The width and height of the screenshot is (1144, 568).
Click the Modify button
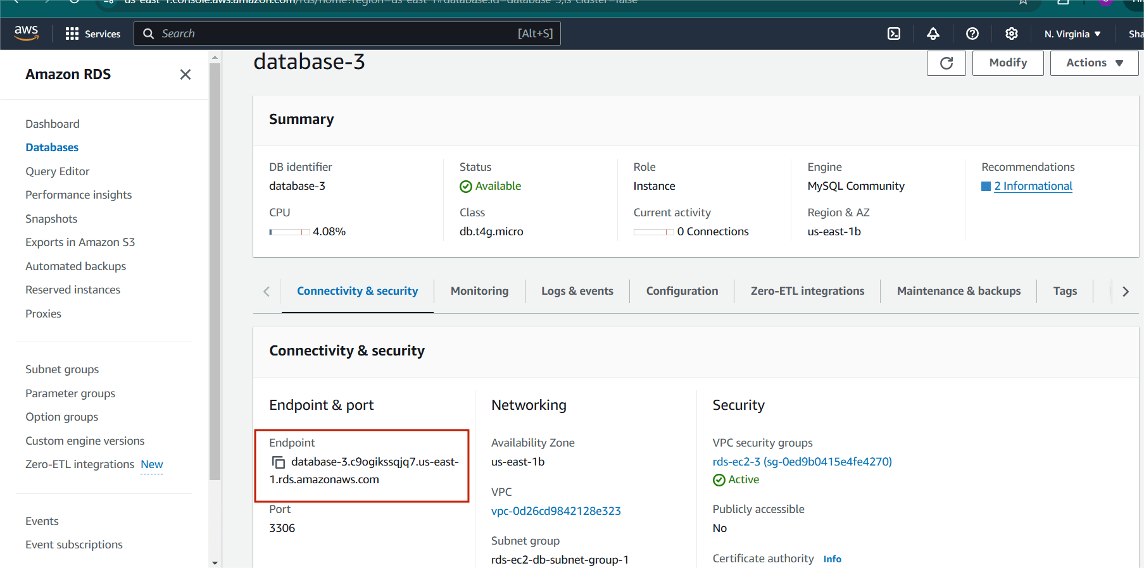[1008, 63]
